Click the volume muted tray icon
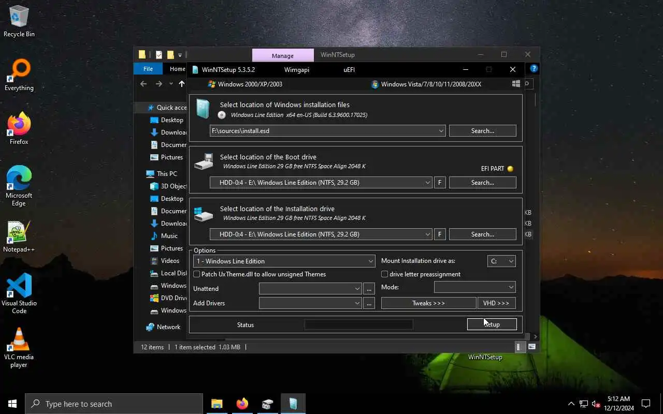The height and width of the screenshot is (414, 663). 596,404
